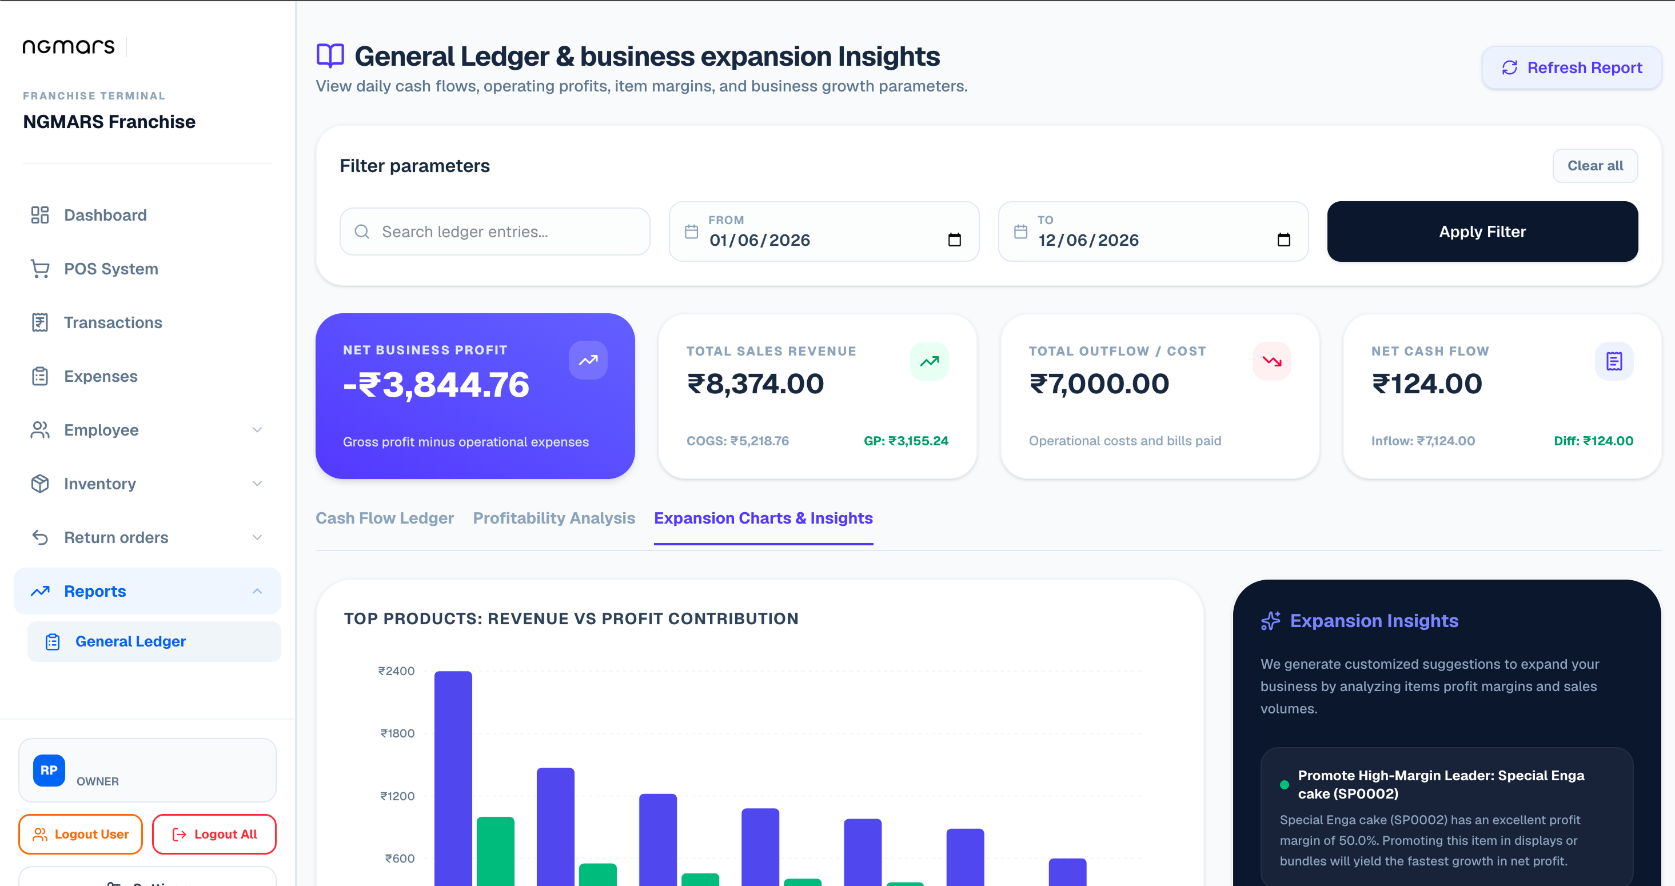Click the Logout User button
This screenshot has height=886, width=1675.
pos(81,834)
